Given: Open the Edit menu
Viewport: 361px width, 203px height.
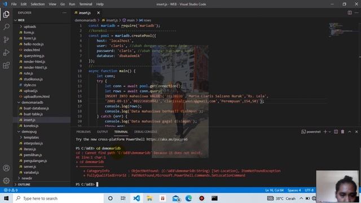Looking at the screenshot, I should coord(24,4).
